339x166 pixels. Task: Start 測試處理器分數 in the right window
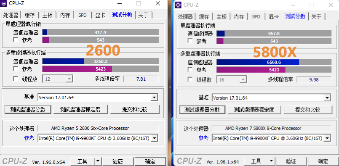(x=203, y=110)
